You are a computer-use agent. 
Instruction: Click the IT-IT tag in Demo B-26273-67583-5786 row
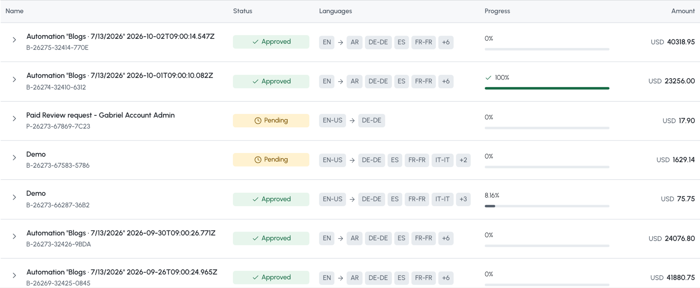[x=442, y=160]
